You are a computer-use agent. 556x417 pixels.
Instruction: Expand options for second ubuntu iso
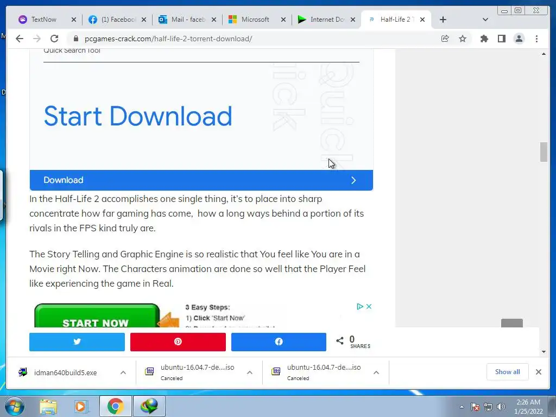376,372
